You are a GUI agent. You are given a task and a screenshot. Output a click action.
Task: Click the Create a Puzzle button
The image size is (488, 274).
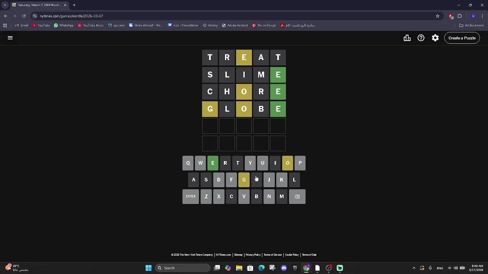462,38
